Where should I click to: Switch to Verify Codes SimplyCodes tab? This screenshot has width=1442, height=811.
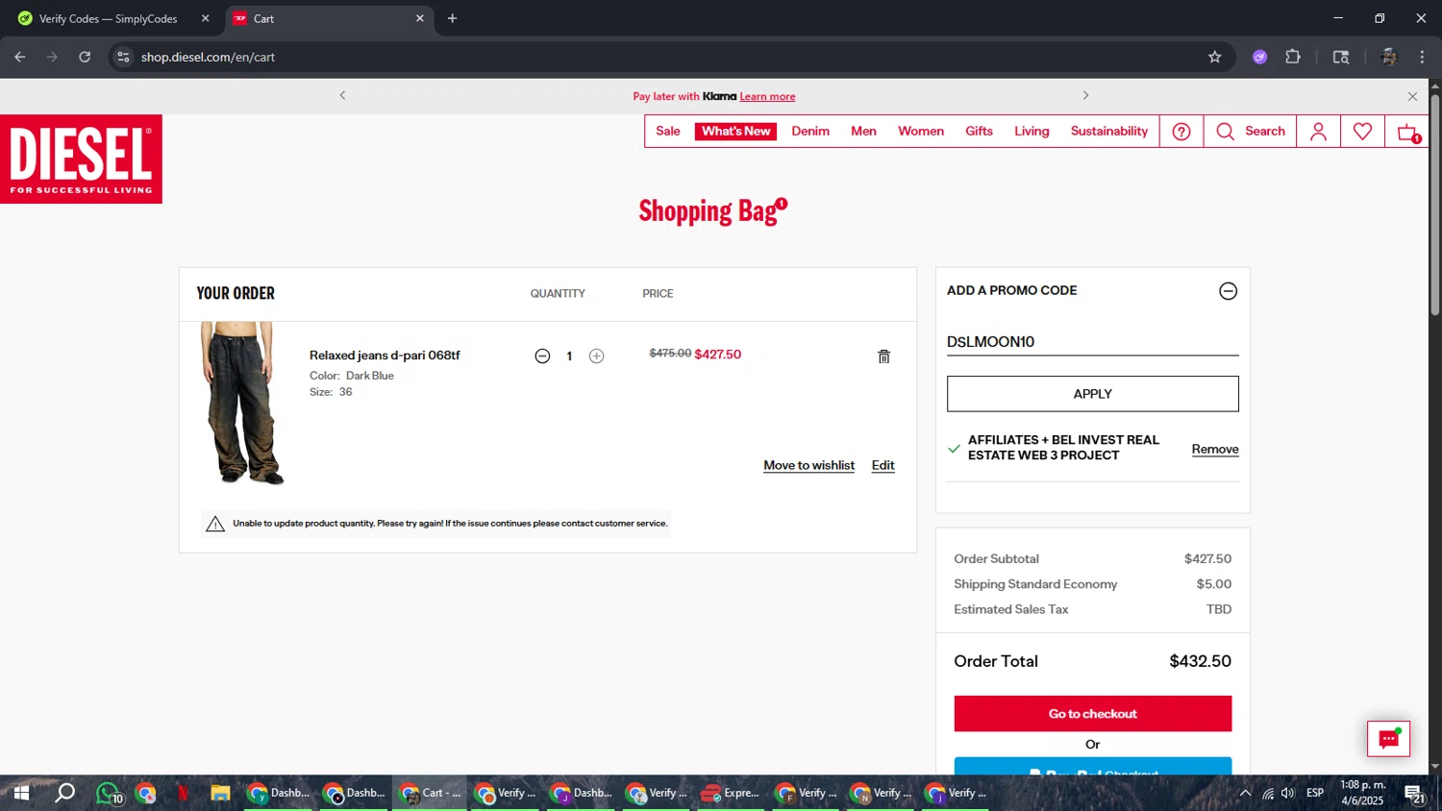(111, 18)
